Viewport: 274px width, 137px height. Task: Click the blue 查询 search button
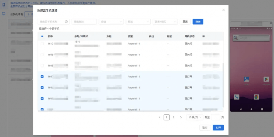pos(198,22)
